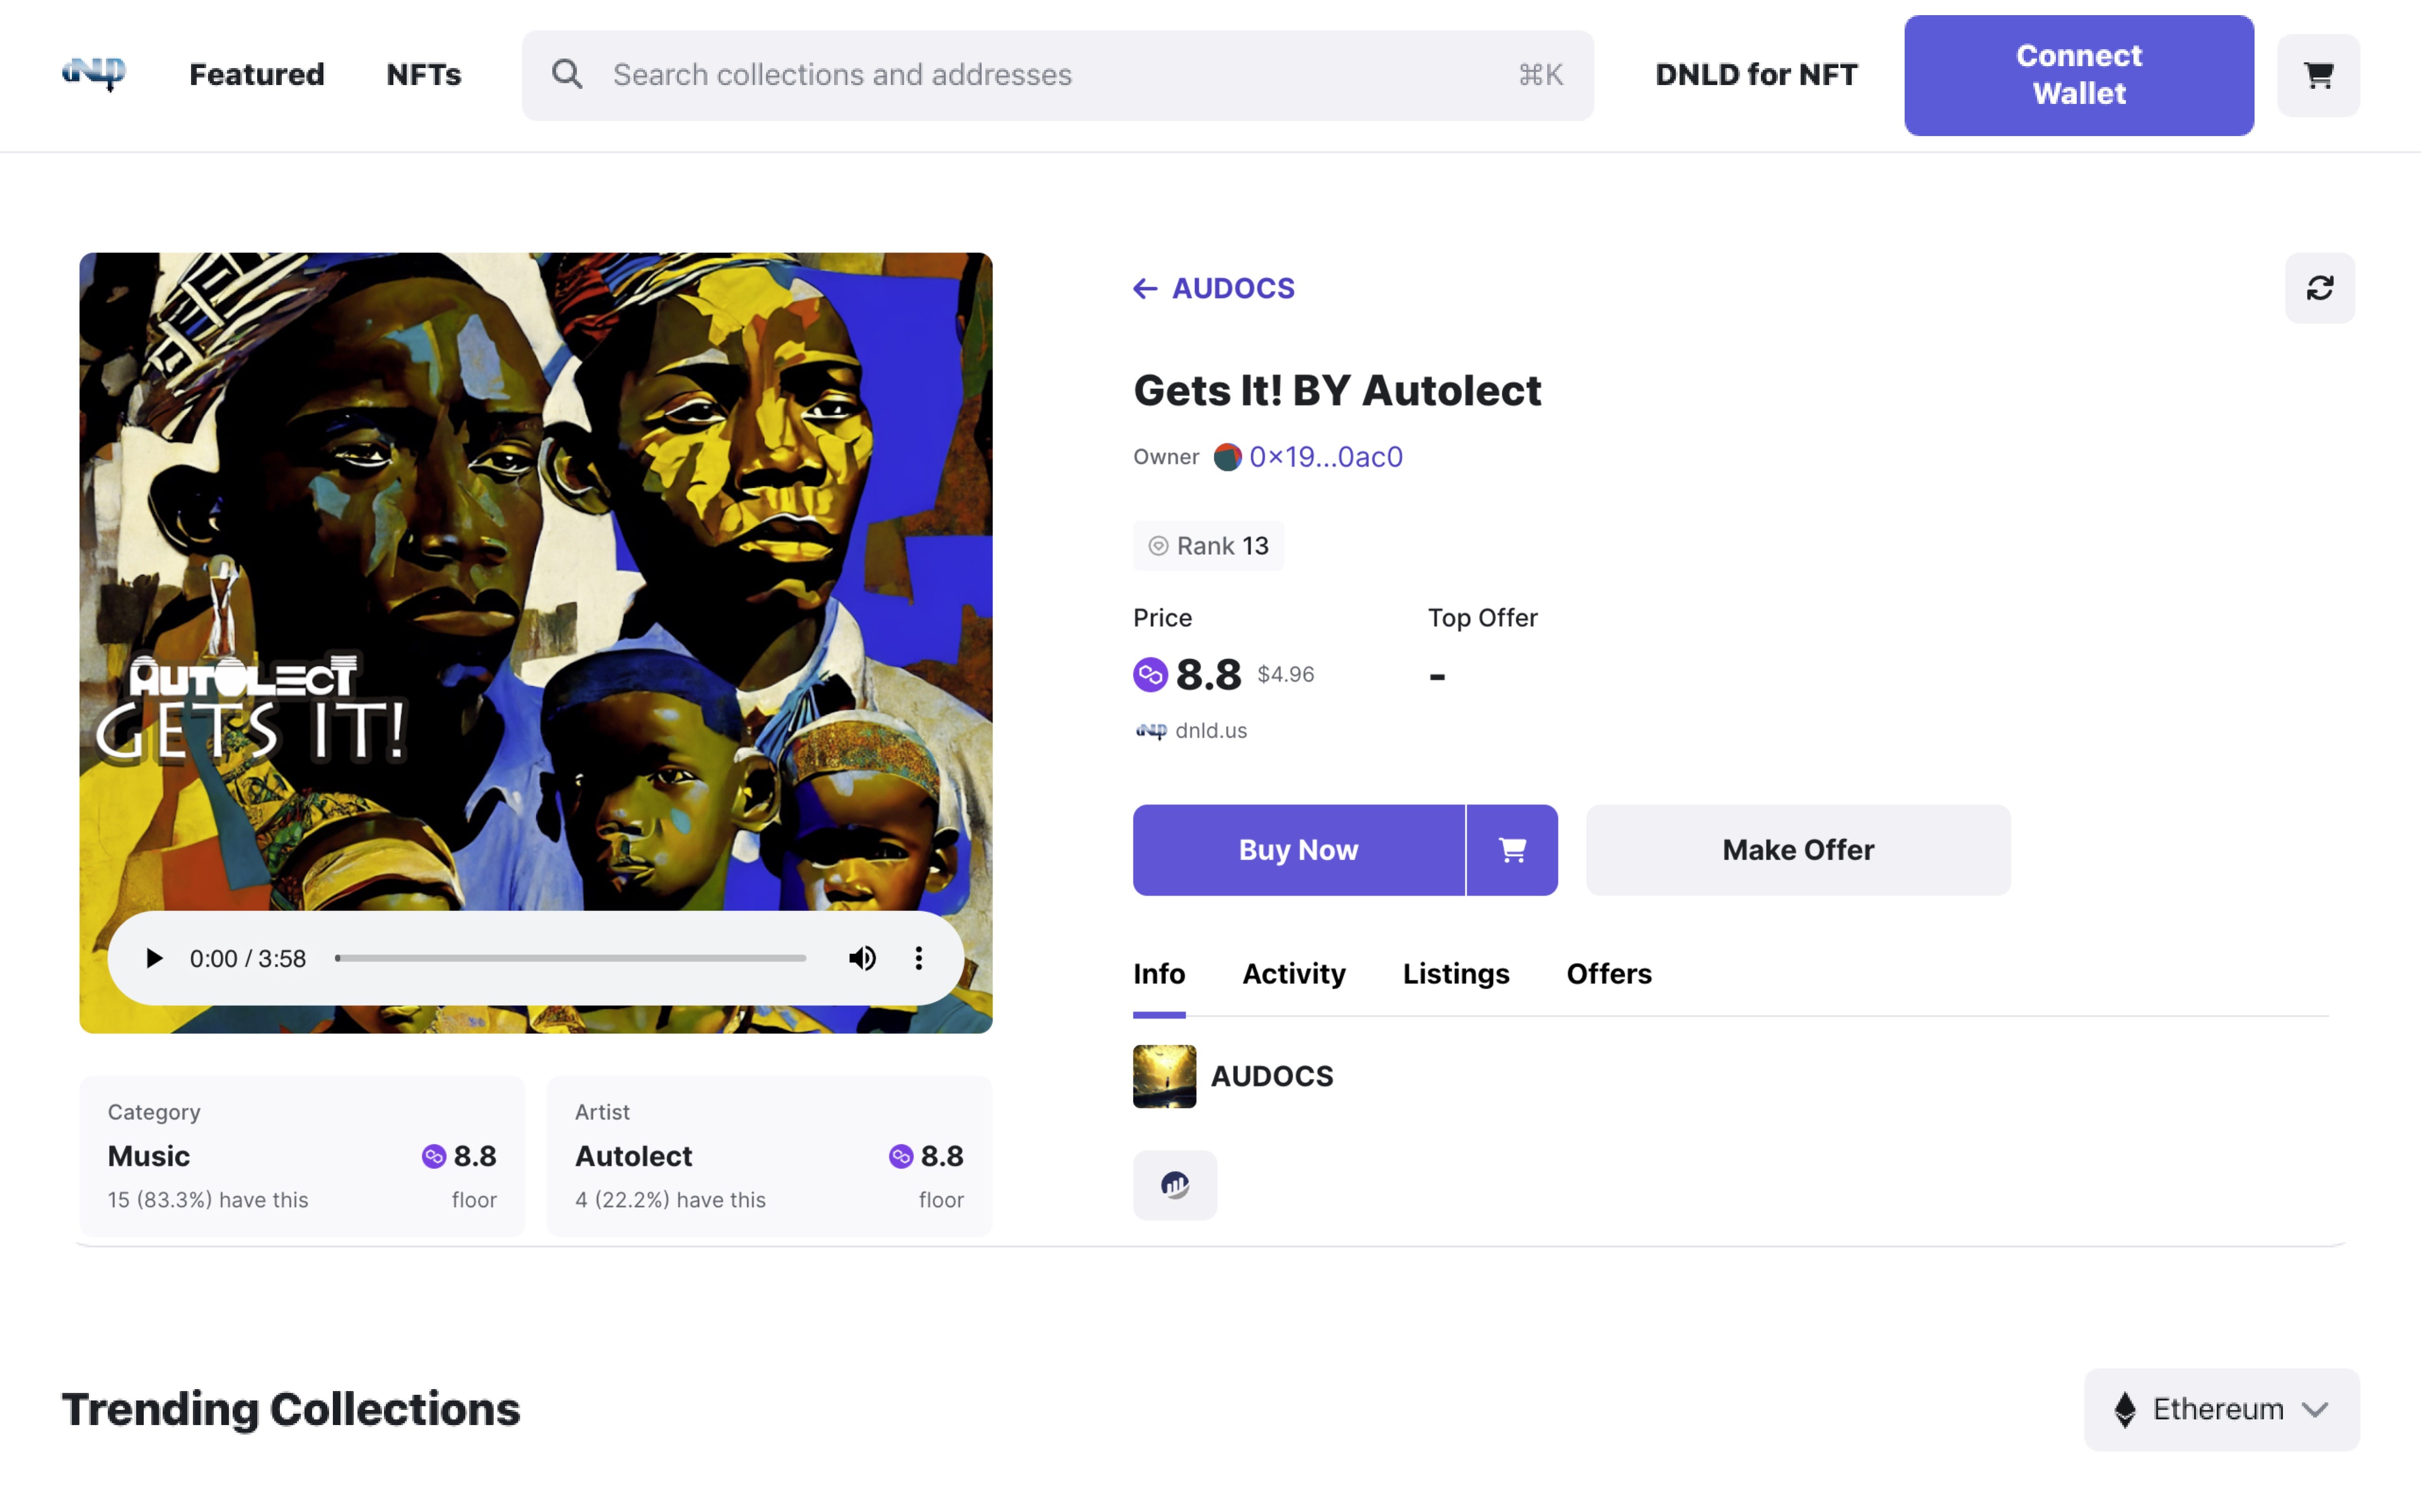The height and width of the screenshot is (1512, 2421).
Task: Open the Offers tab
Action: click(x=1609, y=974)
